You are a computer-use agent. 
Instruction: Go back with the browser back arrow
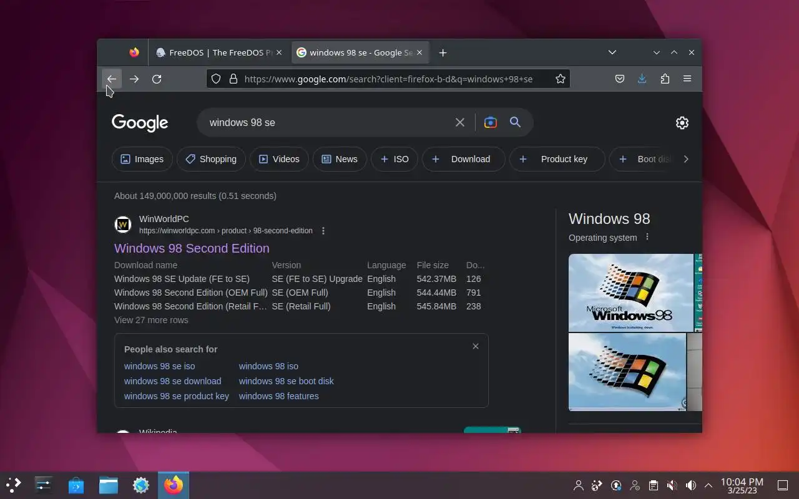coord(112,79)
